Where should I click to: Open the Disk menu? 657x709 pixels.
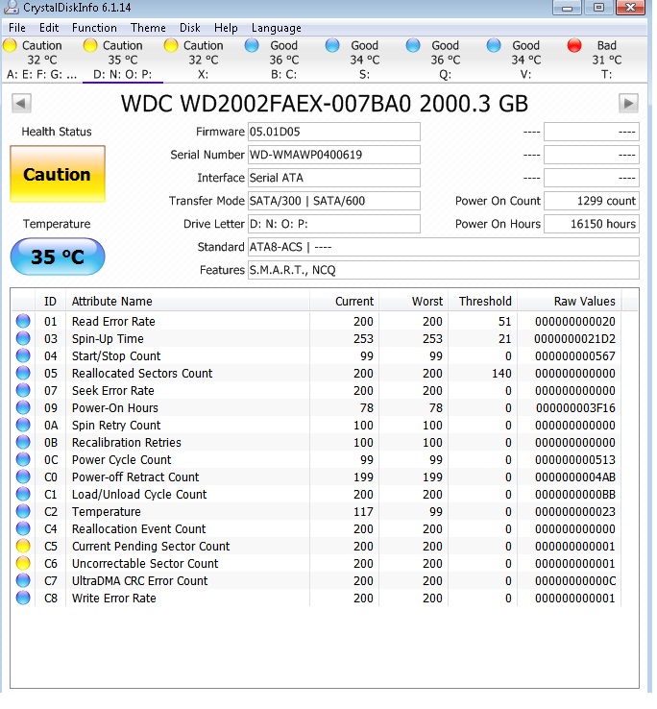(189, 28)
